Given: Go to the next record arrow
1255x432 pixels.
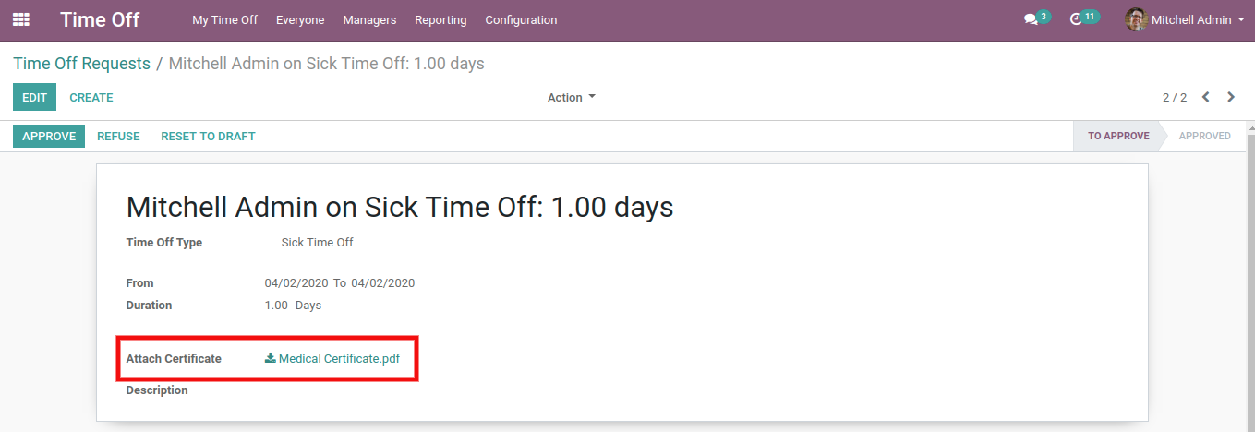Looking at the screenshot, I should (1231, 97).
